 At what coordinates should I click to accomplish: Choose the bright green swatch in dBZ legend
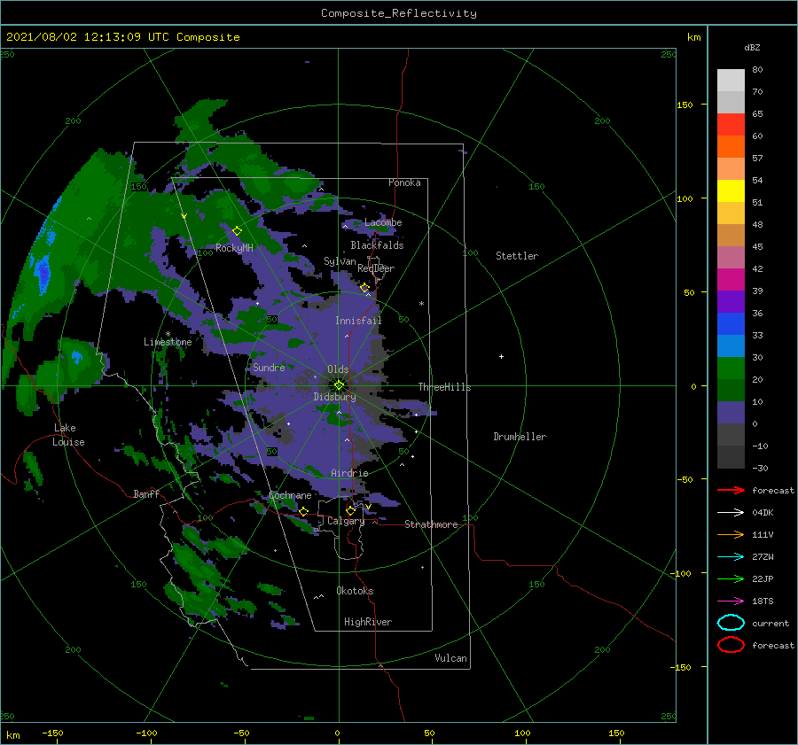(731, 368)
